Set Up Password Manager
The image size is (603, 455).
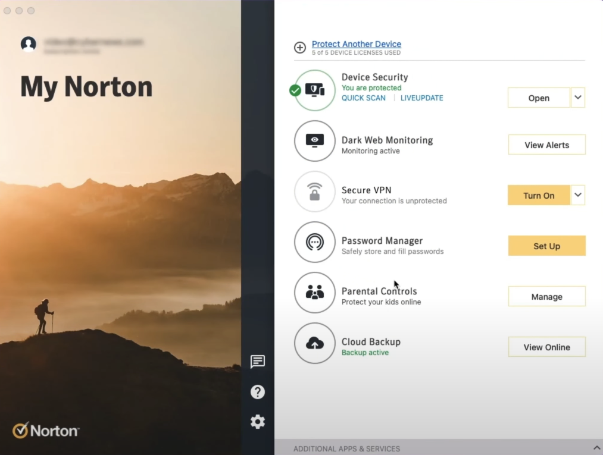pos(547,246)
